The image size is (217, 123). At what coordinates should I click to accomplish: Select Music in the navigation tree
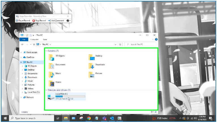click(29, 81)
